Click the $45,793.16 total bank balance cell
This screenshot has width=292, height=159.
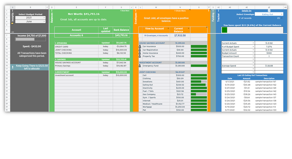click(x=121, y=35)
